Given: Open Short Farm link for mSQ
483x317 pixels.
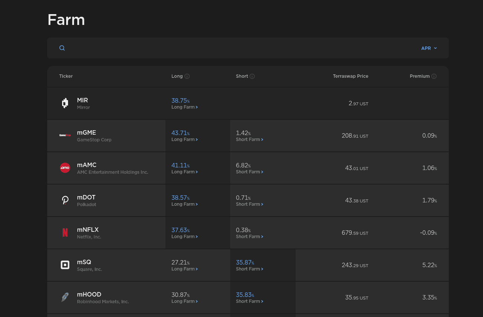Looking at the screenshot, I should 249,269.
